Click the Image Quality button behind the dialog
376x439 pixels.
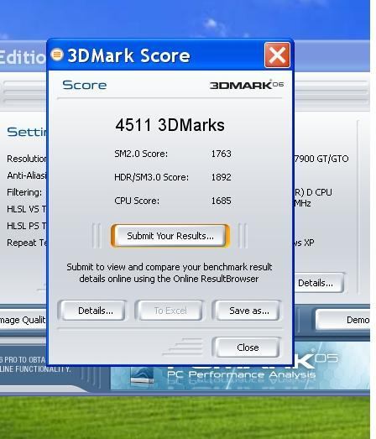[23, 320]
